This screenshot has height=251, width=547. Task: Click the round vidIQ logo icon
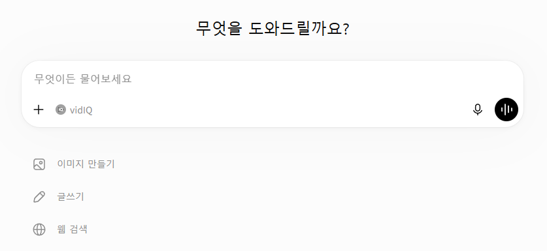[61, 110]
